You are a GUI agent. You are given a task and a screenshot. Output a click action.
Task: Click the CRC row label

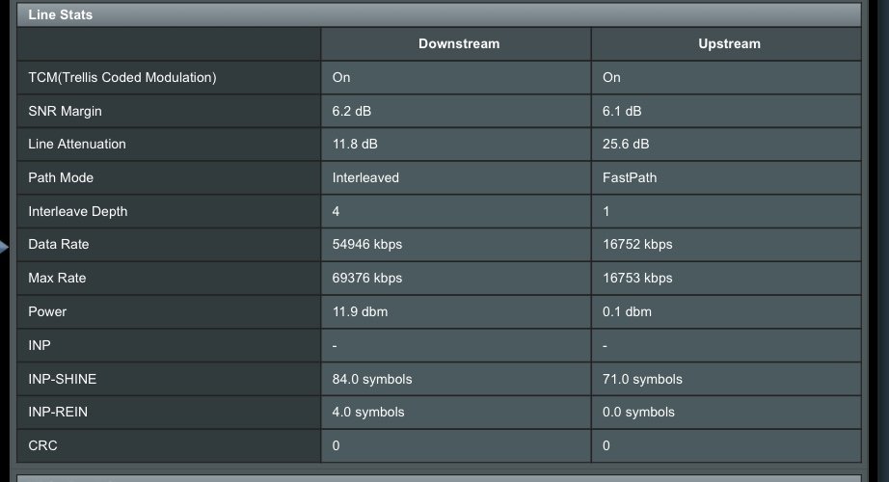click(43, 446)
